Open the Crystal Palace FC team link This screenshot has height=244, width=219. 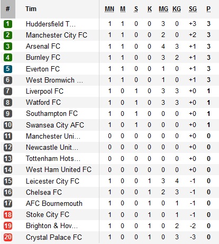tap(54, 237)
